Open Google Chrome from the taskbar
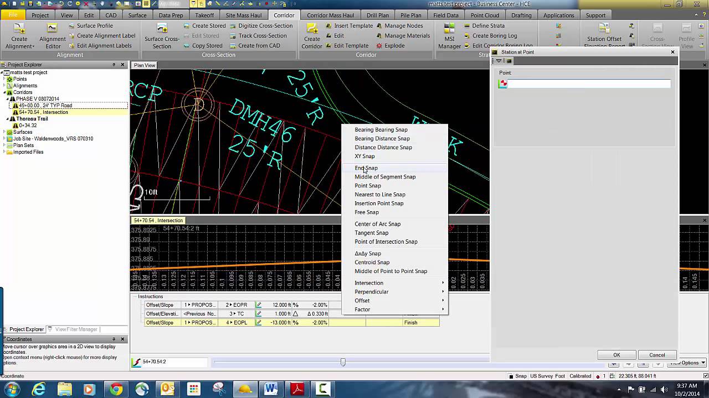Screen dimensions: 709x398 click(x=116, y=389)
